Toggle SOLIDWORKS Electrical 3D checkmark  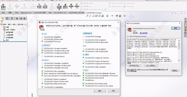[83, 78]
